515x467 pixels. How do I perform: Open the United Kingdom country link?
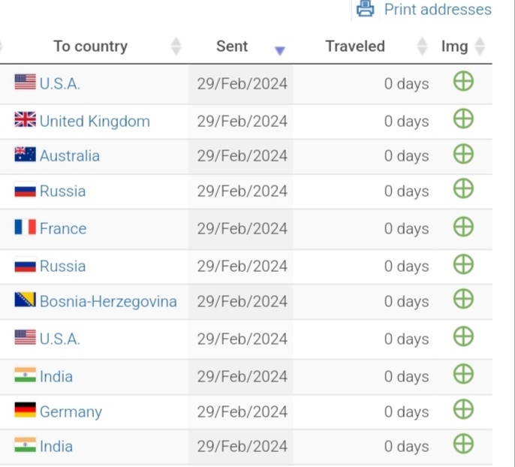pos(95,122)
